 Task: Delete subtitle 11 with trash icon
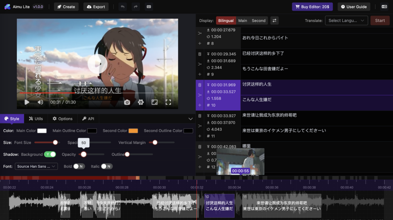coord(200,116)
